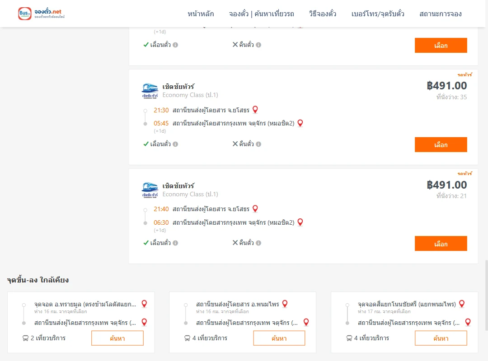Select the 21:40 trip with เลือก button

coord(441,244)
